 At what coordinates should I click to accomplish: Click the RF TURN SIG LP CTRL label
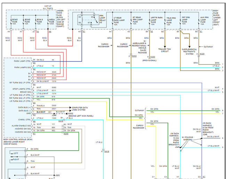click(x=20, y=83)
